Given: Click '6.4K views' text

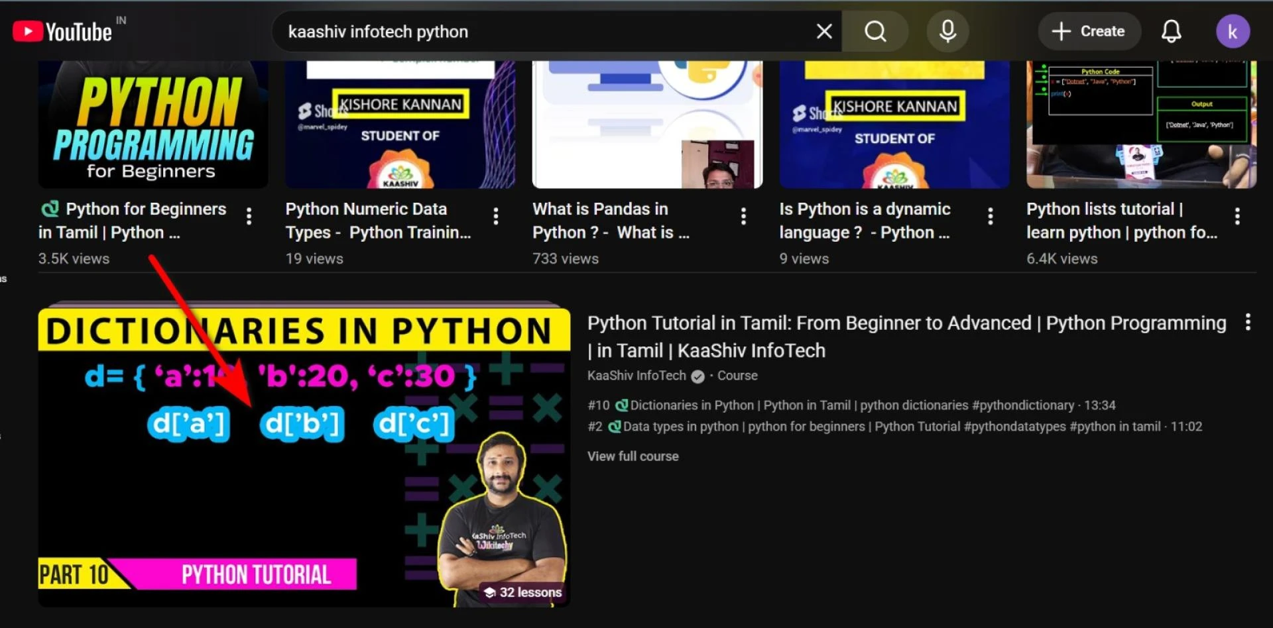Looking at the screenshot, I should (1061, 259).
